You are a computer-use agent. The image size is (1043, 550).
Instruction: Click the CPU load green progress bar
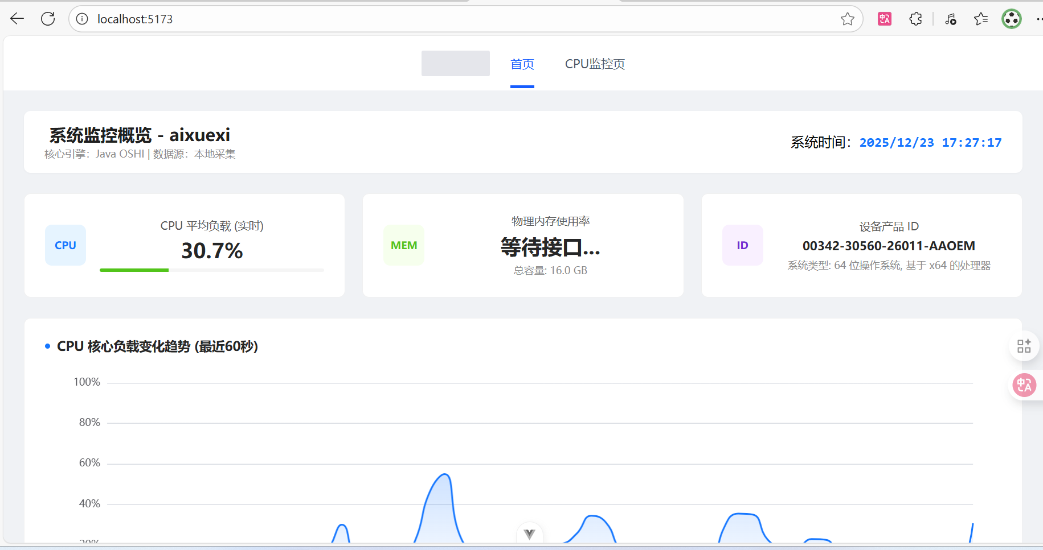212,270
